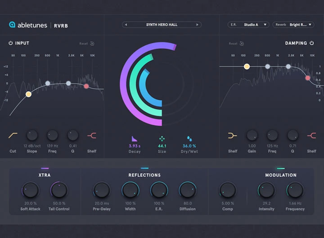
Task: Click the Damping Gain knob
Action: pyautogui.click(x=252, y=135)
